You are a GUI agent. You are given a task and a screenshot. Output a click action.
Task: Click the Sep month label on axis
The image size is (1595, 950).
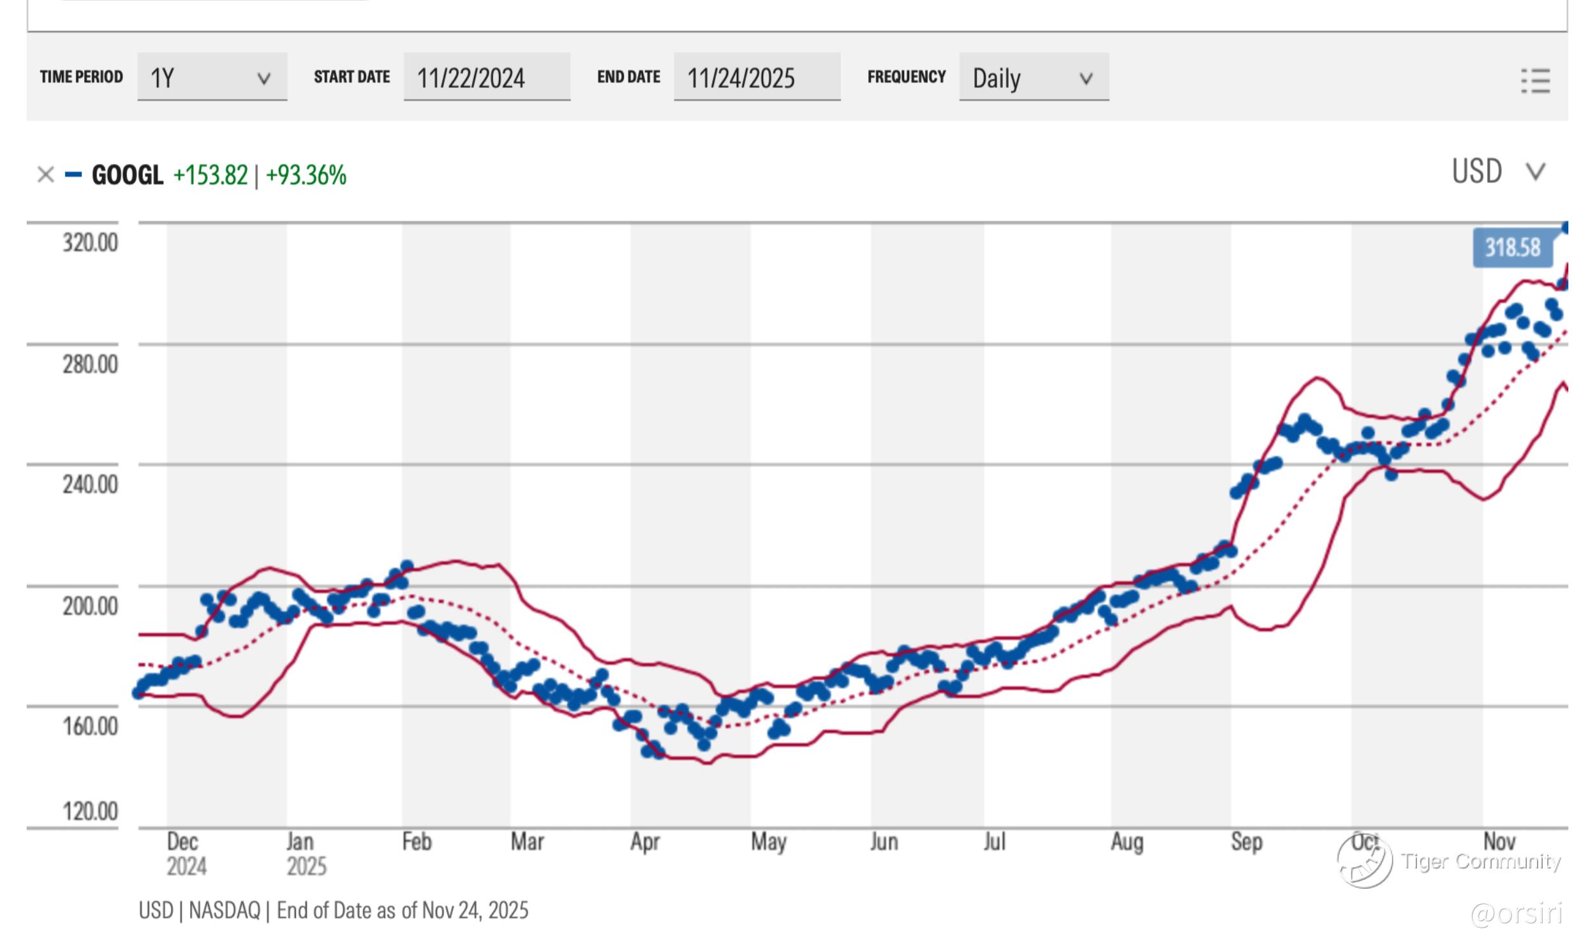[x=1246, y=841]
